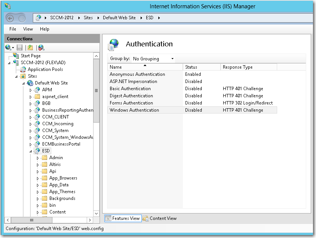Click the back navigation arrow button
The height and width of the screenshot is (238, 316).
pos(11,18)
